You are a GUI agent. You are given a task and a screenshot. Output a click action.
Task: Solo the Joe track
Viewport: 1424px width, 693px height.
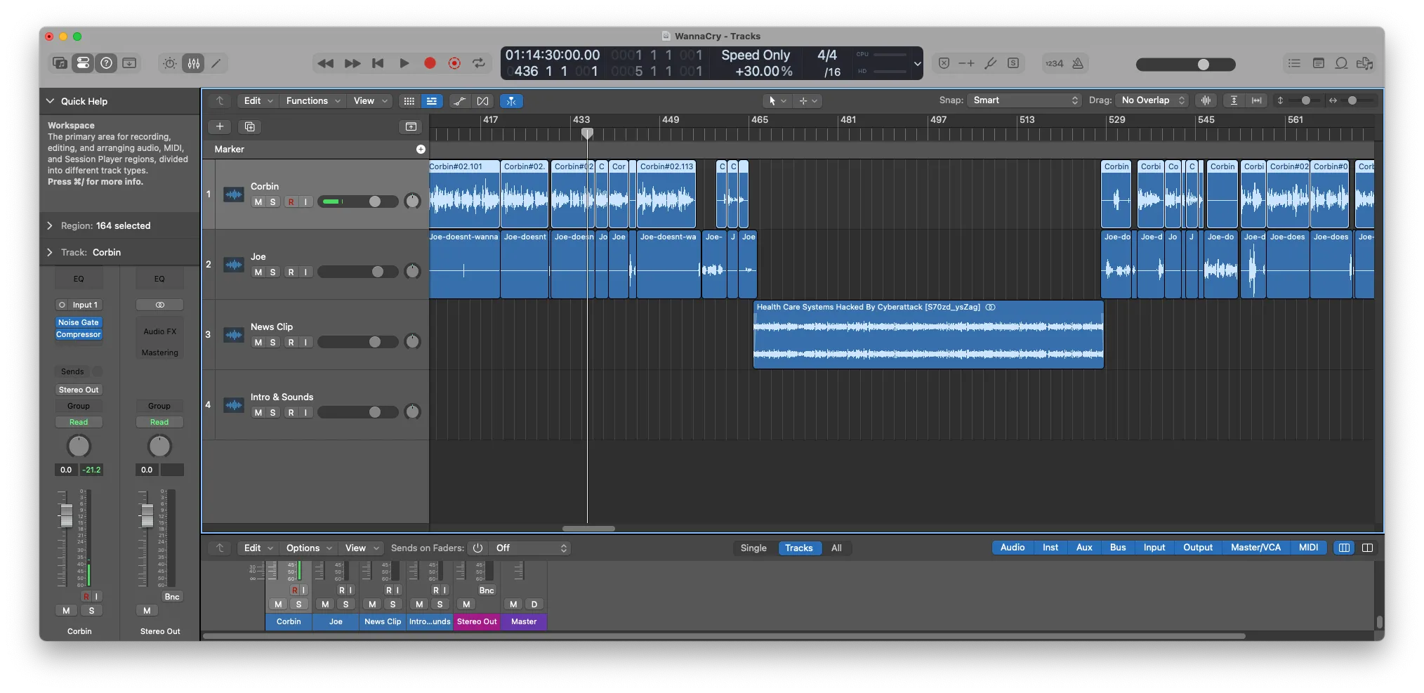272,272
